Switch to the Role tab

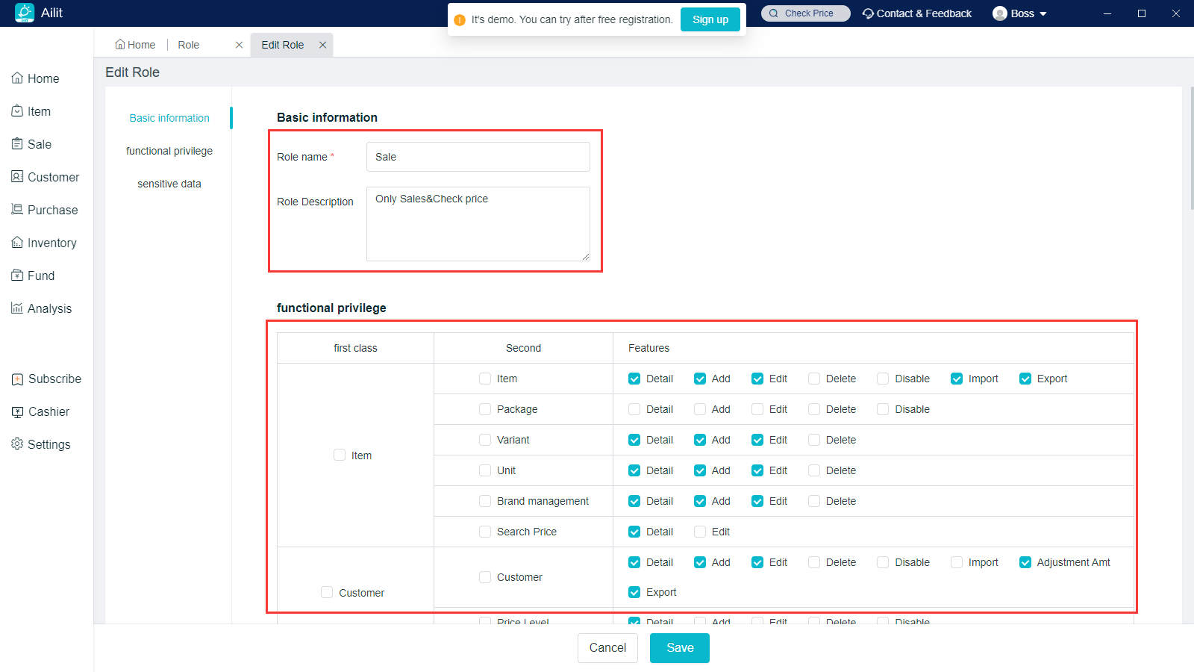point(189,45)
